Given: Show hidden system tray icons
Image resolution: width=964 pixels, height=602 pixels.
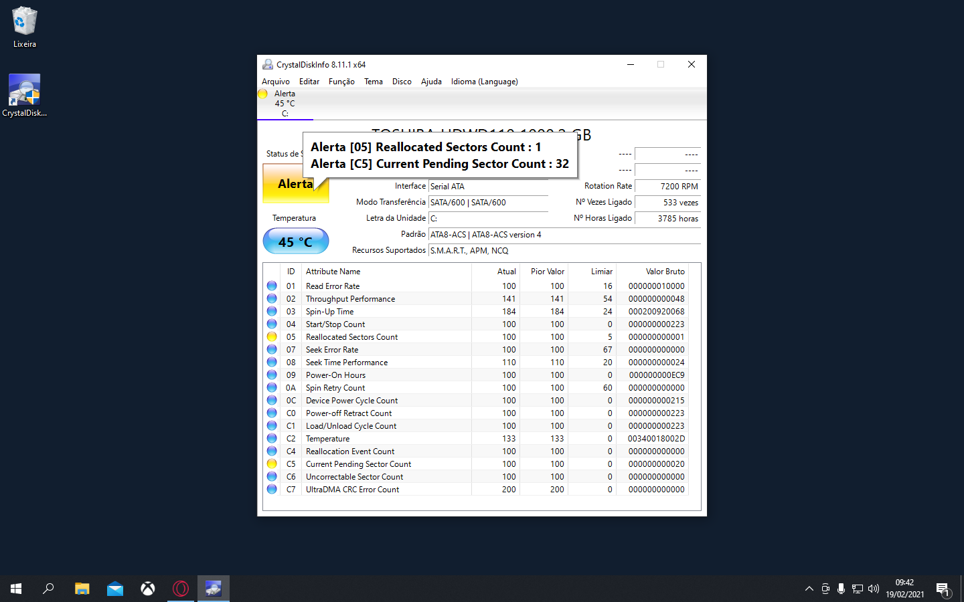Looking at the screenshot, I should pos(809,589).
